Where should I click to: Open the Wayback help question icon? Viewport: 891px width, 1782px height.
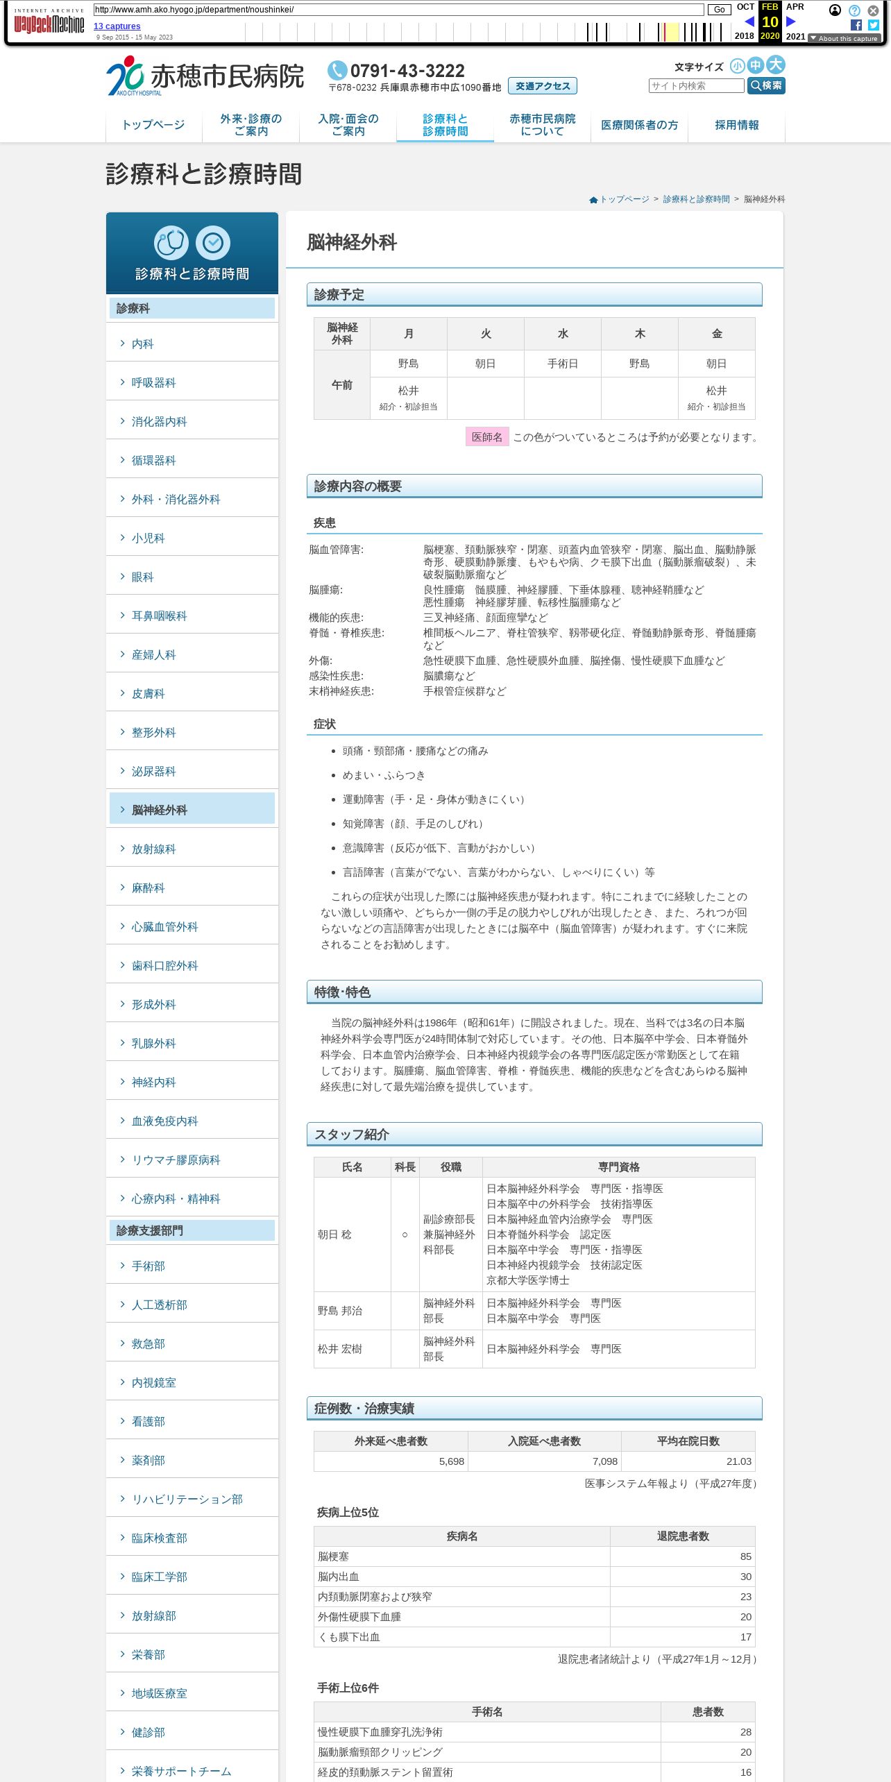click(854, 10)
